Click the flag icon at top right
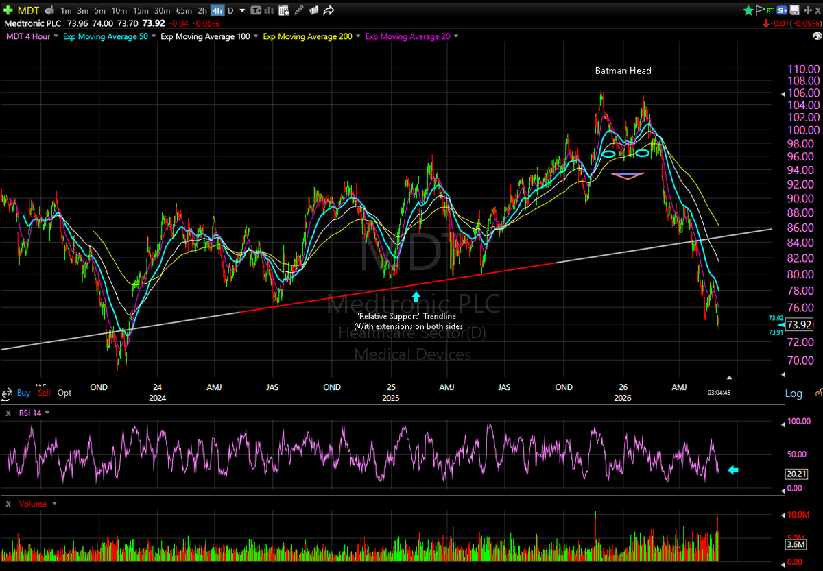Screen dimensions: 823x571 tap(759, 10)
